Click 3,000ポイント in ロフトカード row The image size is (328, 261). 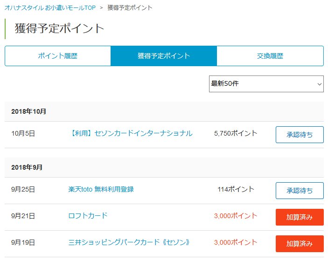(x=236, y=216)
